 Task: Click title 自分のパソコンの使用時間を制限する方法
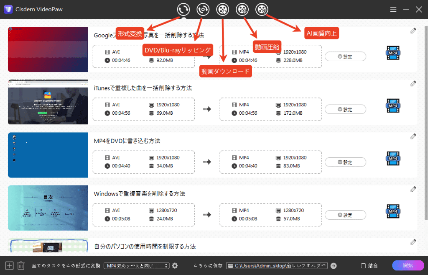click(x=145, y=246)
